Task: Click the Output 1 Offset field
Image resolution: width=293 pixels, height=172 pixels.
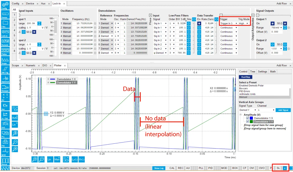Action: 277,32
